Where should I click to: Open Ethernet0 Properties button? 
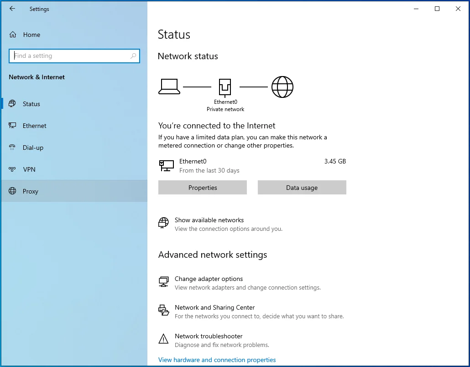(203, 188)
